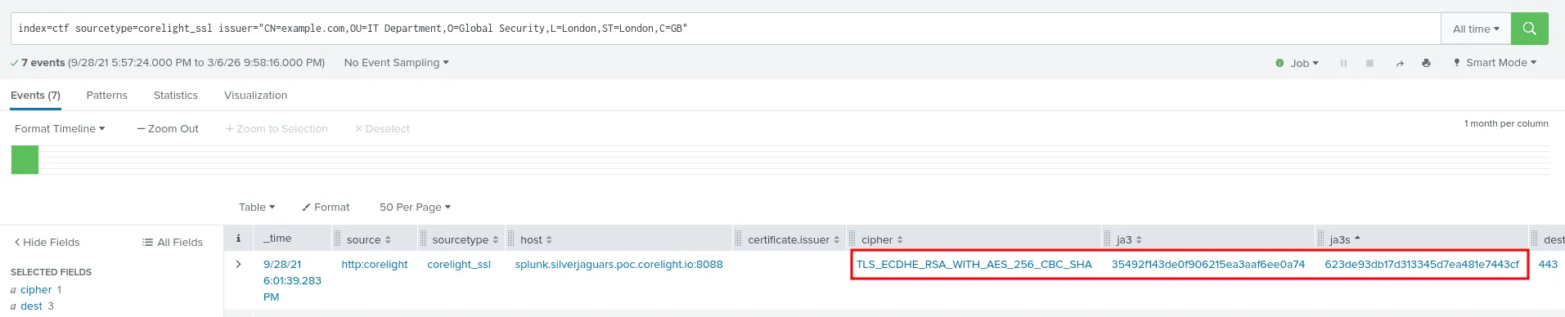Switch to the Events (7) tab
The height and width of the screenshot is (317, 1565).
(35, 96)
